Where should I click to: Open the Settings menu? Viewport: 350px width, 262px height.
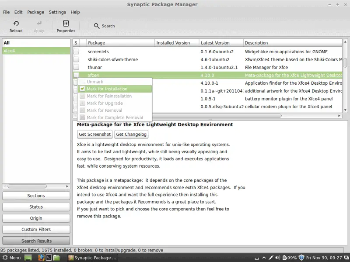[x=57, y=12]
